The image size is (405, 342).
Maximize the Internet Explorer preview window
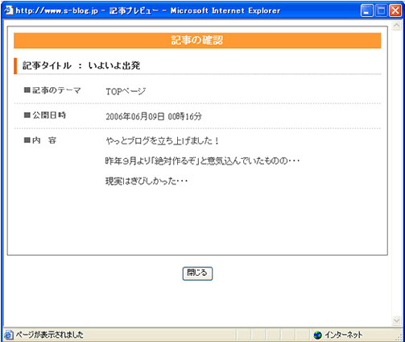381,10
